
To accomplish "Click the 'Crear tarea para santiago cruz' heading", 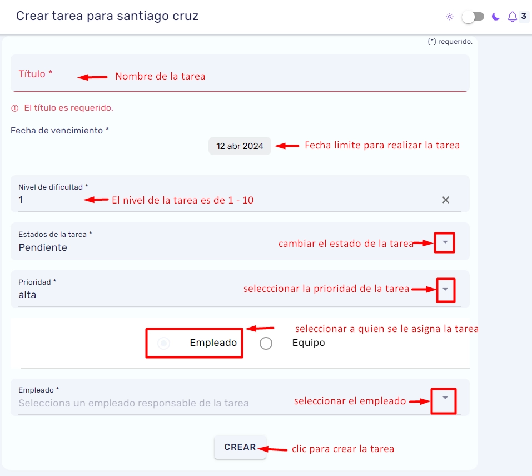I will click(107, 16).
